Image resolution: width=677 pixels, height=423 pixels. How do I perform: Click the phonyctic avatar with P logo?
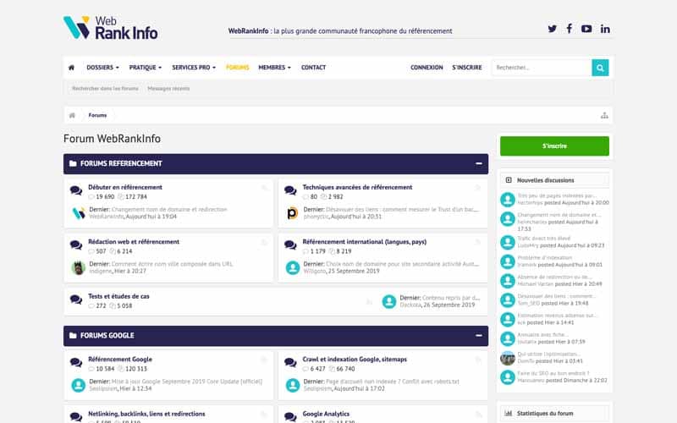point(292,213)
